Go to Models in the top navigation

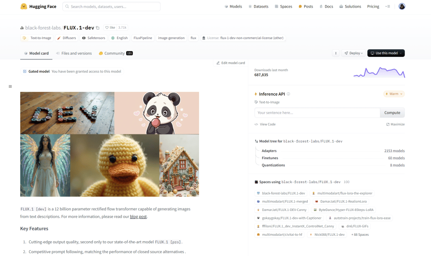coord(233,6)
